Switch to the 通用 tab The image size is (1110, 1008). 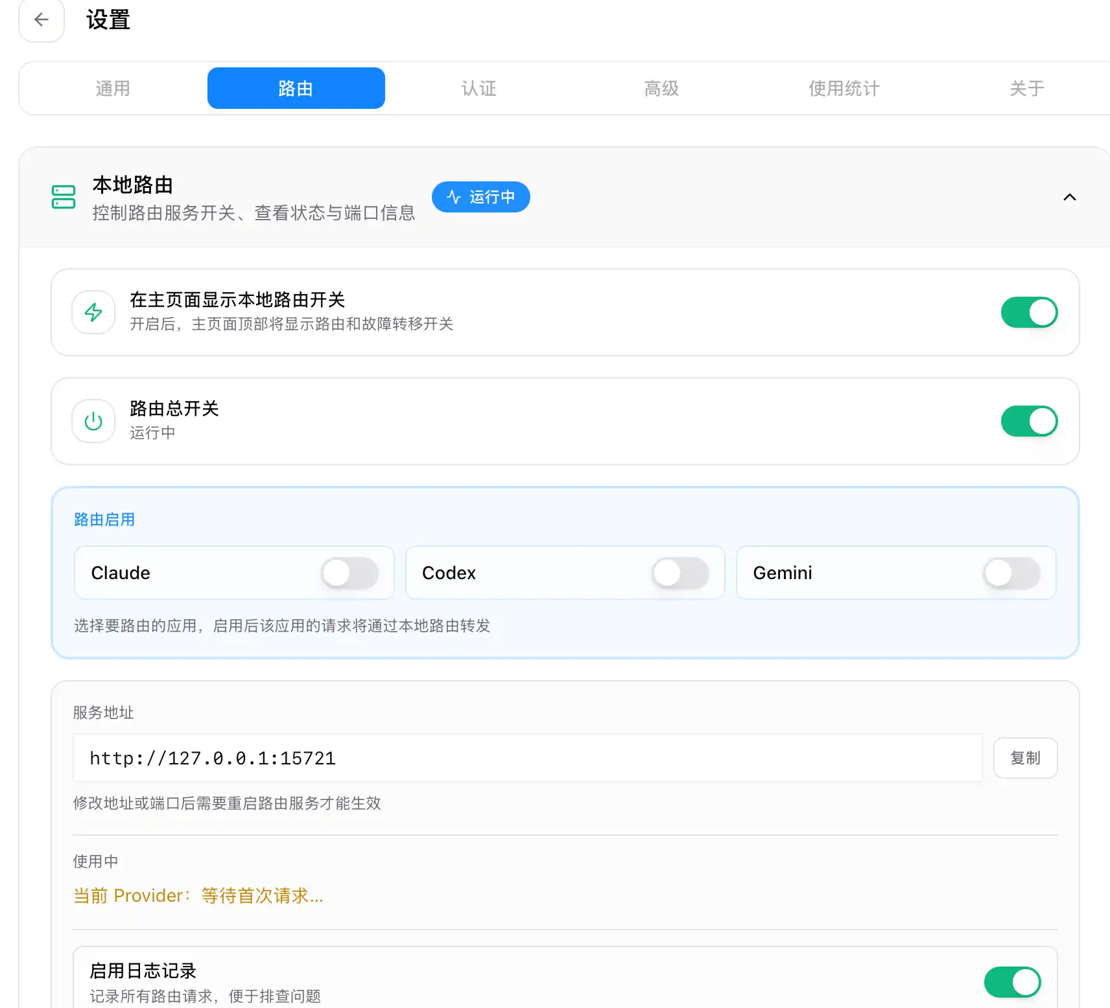point(113,88)
